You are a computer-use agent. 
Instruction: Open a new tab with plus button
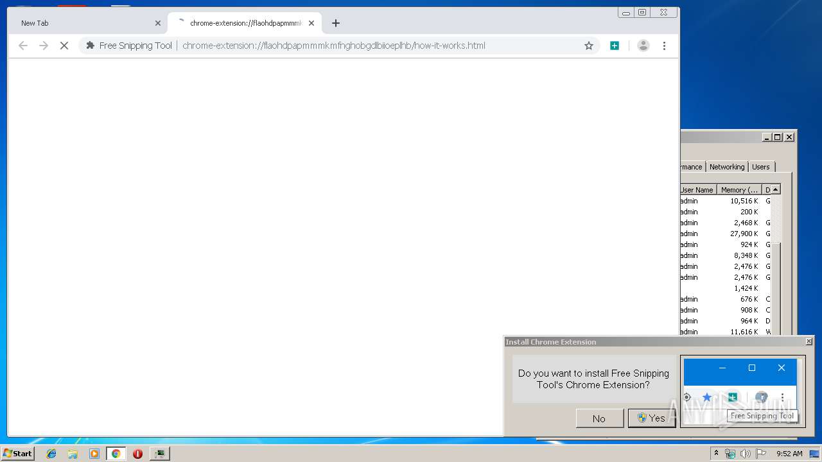pyautogui.click(x=336, y=23)
